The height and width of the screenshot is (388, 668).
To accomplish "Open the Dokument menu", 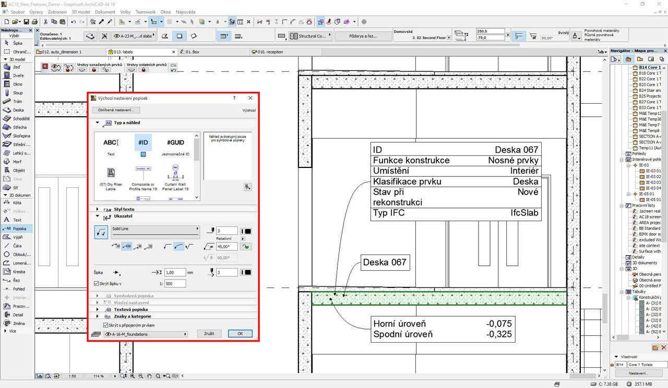I will click(105, 11).
